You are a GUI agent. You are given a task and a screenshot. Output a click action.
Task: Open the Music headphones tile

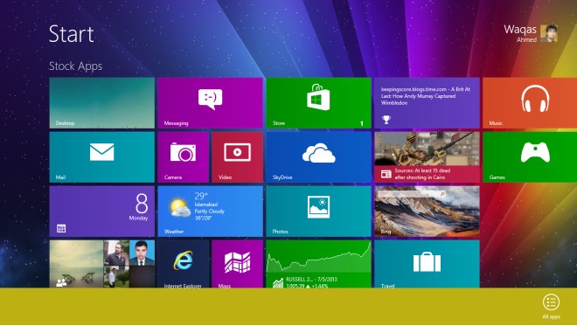click(530, 102)
